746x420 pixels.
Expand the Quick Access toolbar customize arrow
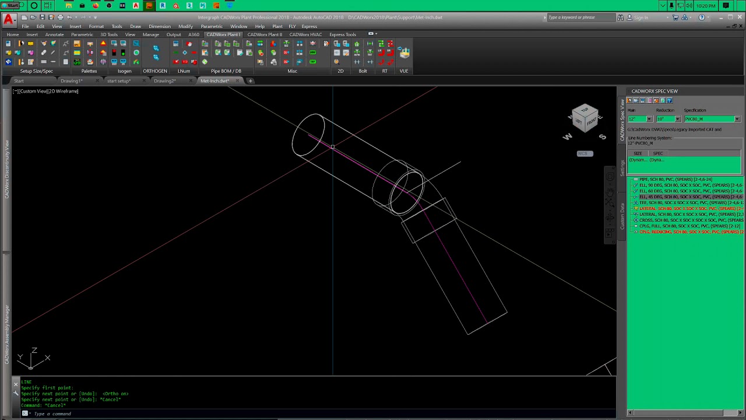pyautogui.click(x=96, y=17)
